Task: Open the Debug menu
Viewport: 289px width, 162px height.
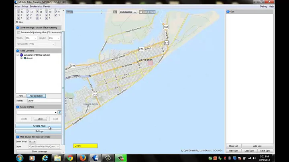Action: click(x=264, y=6)
